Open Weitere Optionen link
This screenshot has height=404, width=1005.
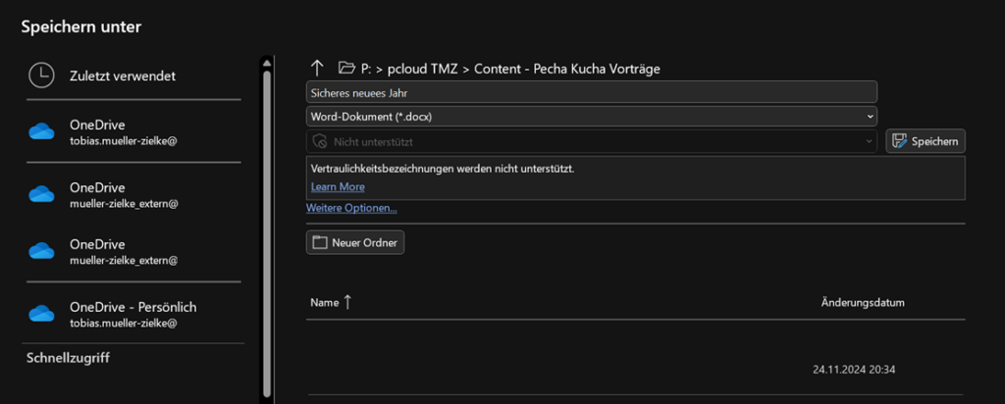[x=351, y=208]
